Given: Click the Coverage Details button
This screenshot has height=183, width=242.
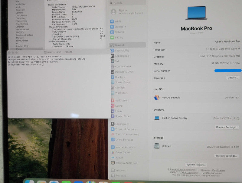Looking at the screenshot, I should coord(233,78).
